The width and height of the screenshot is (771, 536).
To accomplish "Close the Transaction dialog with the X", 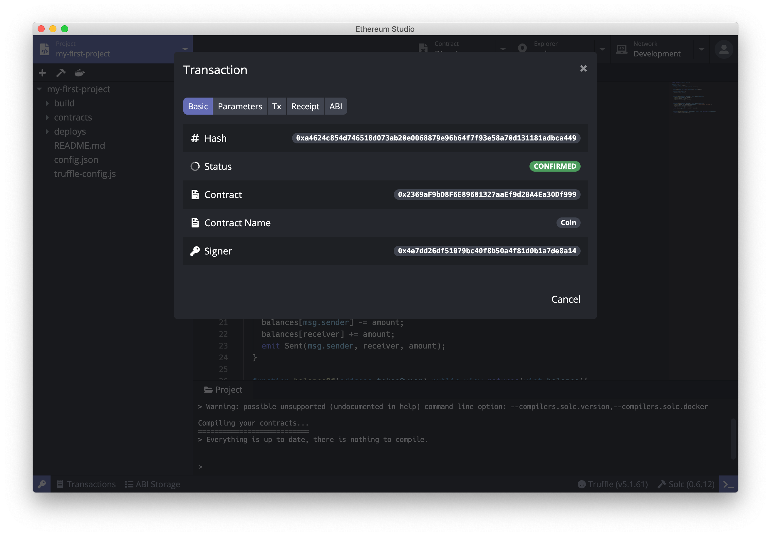I will 583,68.
